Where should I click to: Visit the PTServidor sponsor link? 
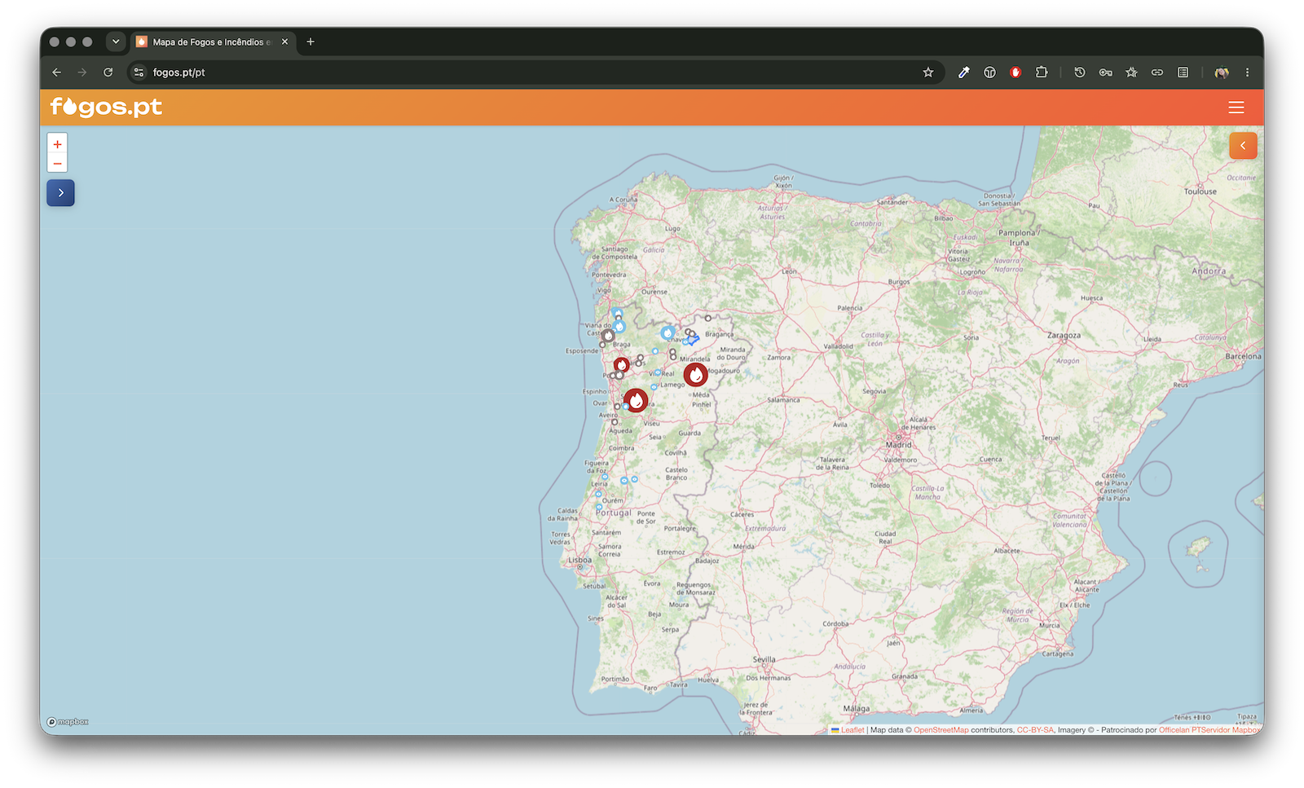pos(1210,730)
